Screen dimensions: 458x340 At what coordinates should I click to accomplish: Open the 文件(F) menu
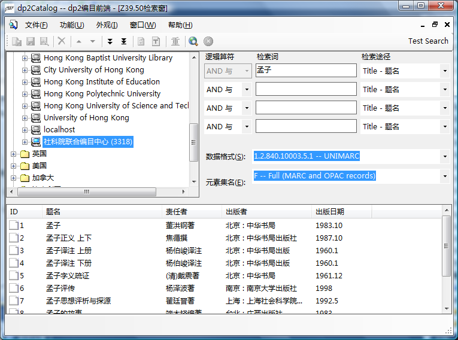coord(36,25)
